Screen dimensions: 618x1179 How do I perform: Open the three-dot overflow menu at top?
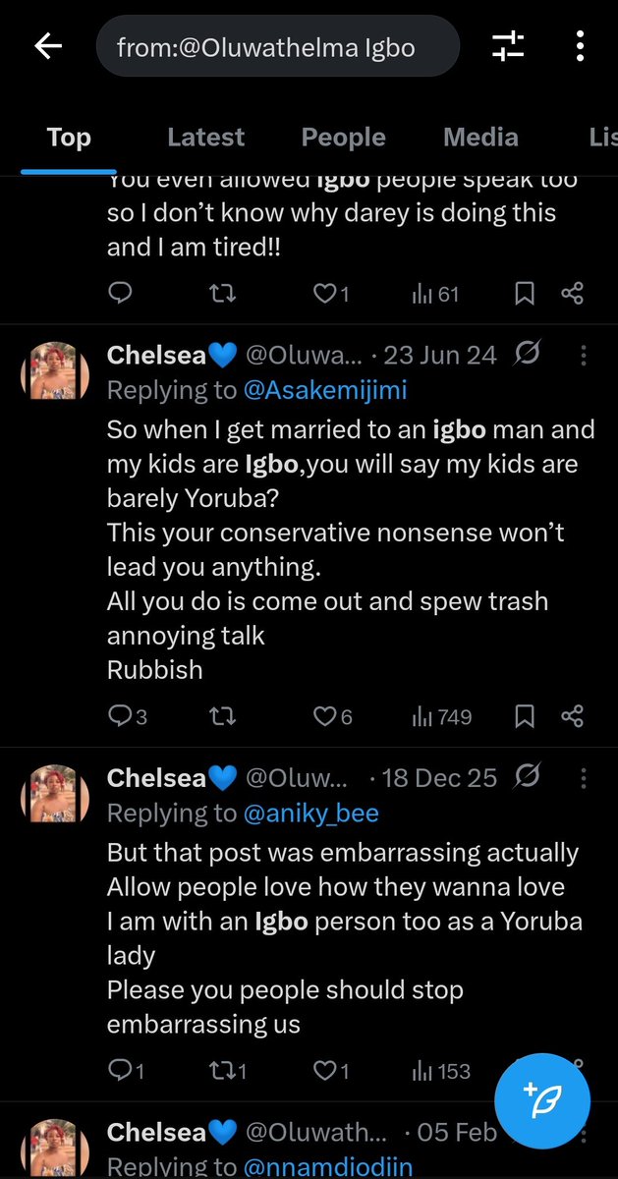click(582, 45)
